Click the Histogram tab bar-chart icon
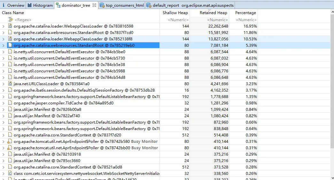Screen dimensions: 334x180 [x=30, y=5]
